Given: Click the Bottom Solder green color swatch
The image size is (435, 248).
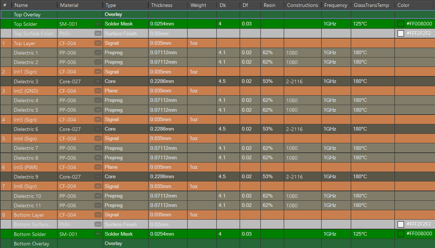Looking at the screenshot, I should (401, 234).
